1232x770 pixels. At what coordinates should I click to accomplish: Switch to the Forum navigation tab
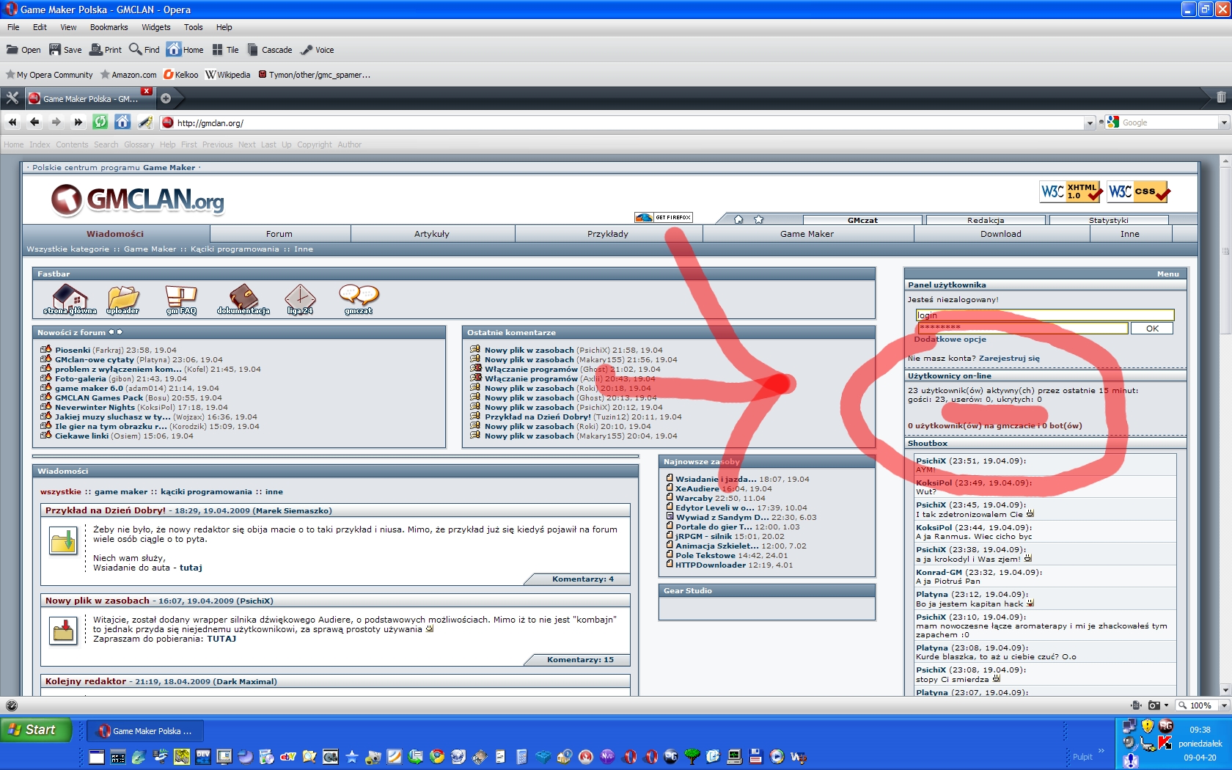pyautogui.click(x=279, y=234)
